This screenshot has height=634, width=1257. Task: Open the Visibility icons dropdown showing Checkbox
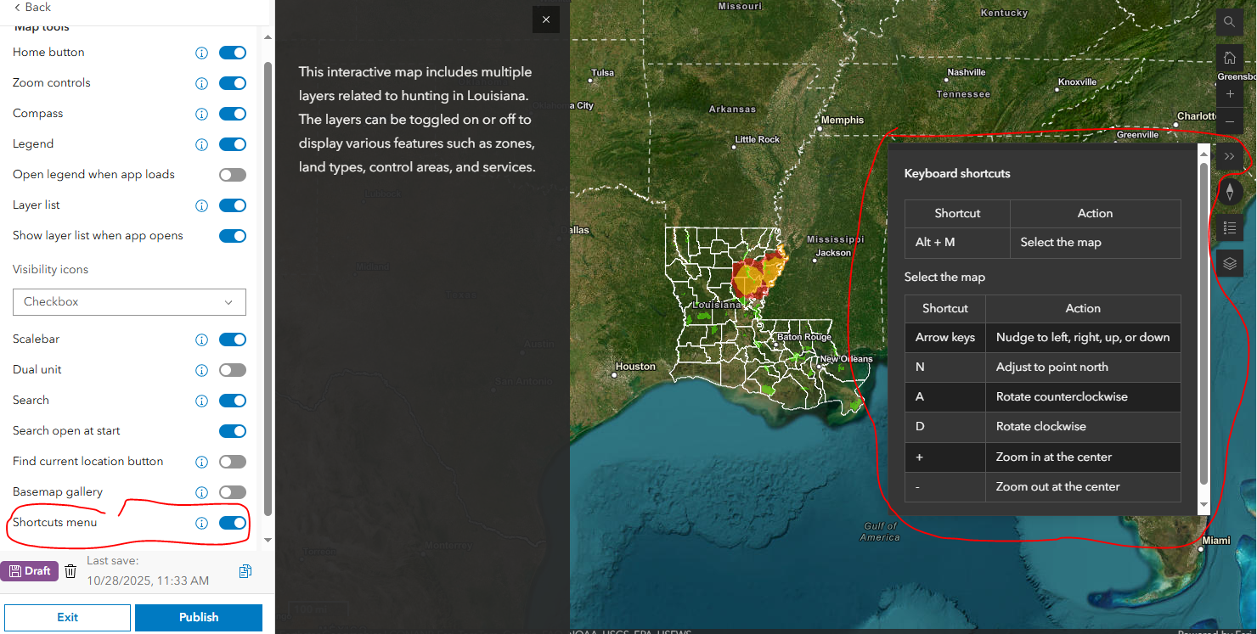[129, 302]
